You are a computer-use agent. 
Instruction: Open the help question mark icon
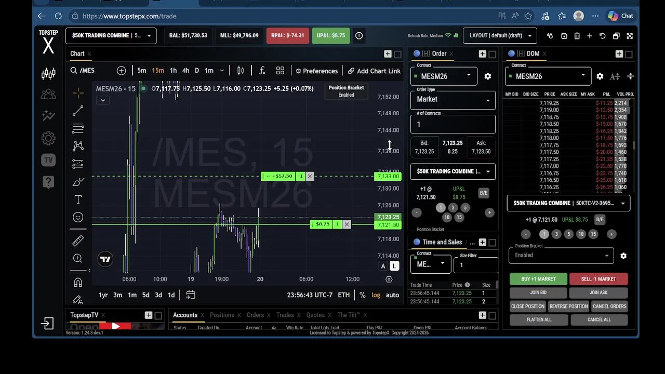point(48,182)
